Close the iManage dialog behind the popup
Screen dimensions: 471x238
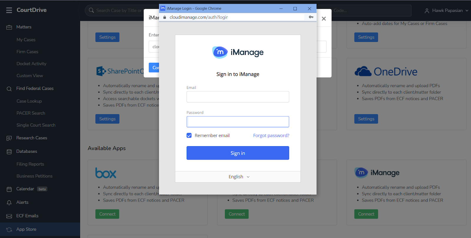click(324, 19)
